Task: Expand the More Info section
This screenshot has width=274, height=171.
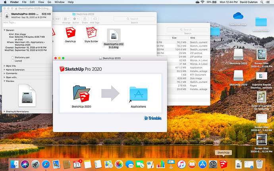Action: 4,66
